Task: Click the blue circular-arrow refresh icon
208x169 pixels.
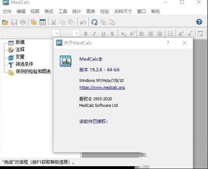Action: pos(94,22)
